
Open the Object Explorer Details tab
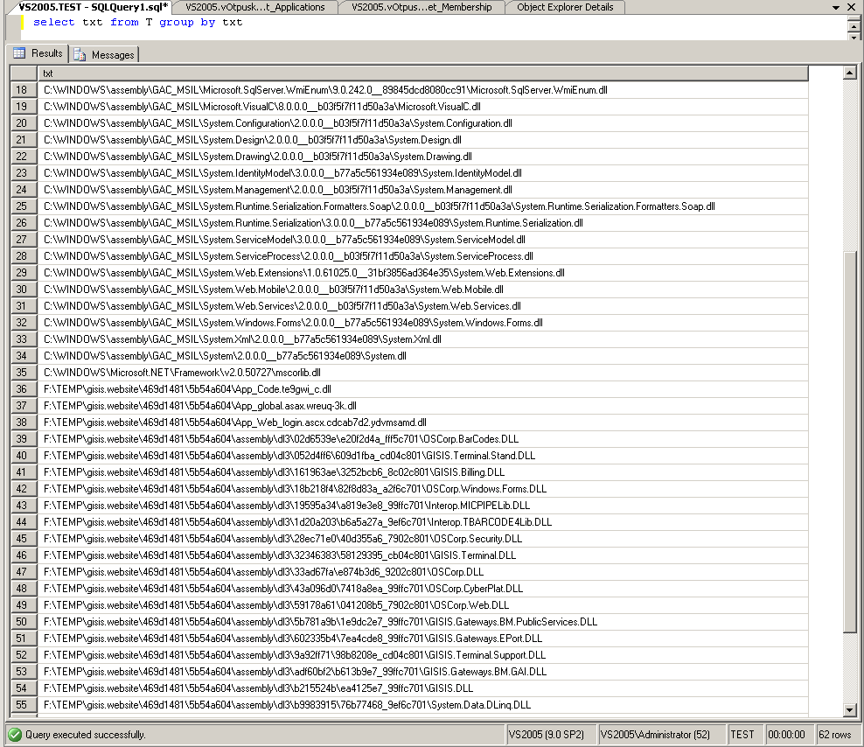[565, 7]
